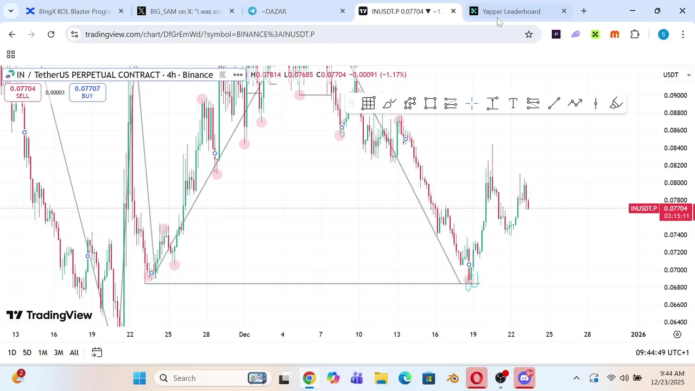Select the zigzag arrow Path tool
The height and width of the screenshot is (391, 695).
coord(575,103)
